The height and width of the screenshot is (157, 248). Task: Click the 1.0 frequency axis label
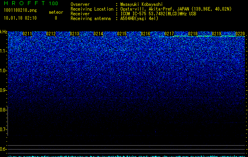[3, 71]
